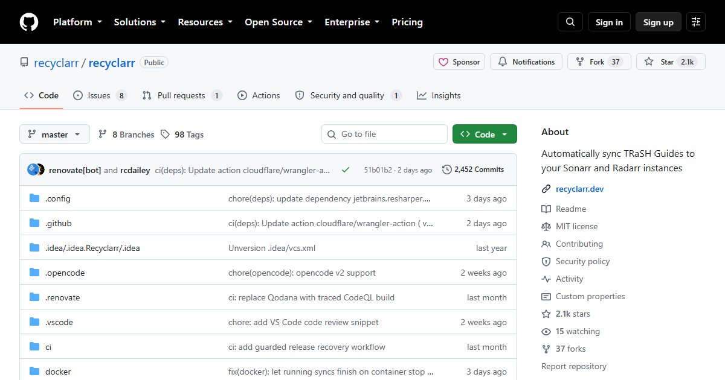This screenshot has height=380, width=725.
Task: Open the green Code dropdown button
Action: (485, 135)
